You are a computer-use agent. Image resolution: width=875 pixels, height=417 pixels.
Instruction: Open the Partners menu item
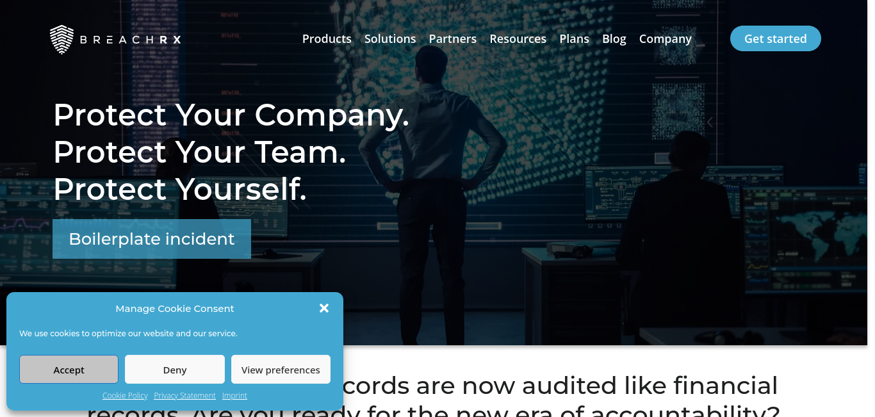click(x=453, y=38)
